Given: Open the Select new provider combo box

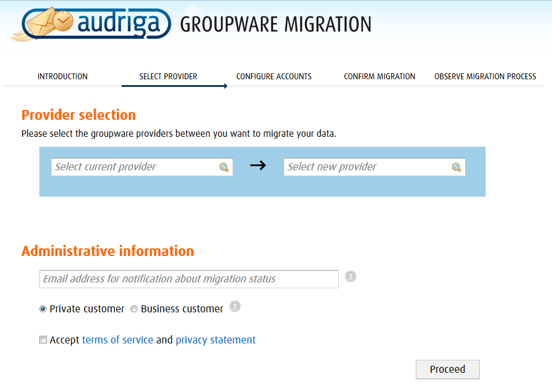Looking at the screenshot, I should pyautogui.click(x=367, y=167).
